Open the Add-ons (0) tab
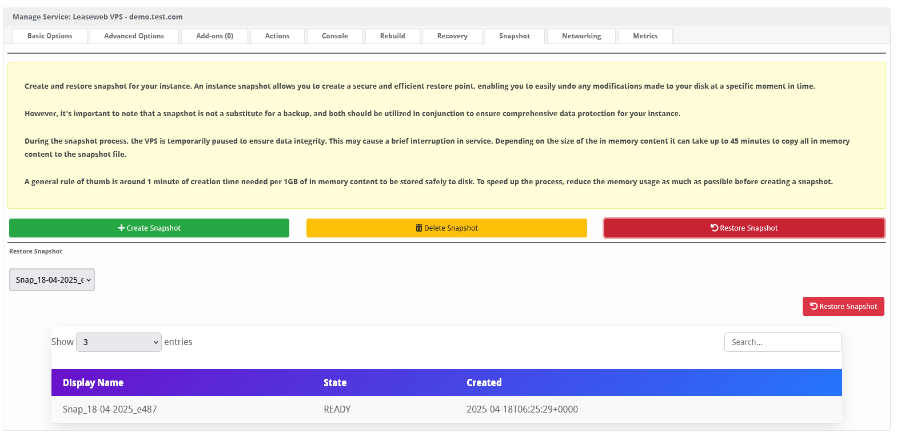 tap(214, 36)
